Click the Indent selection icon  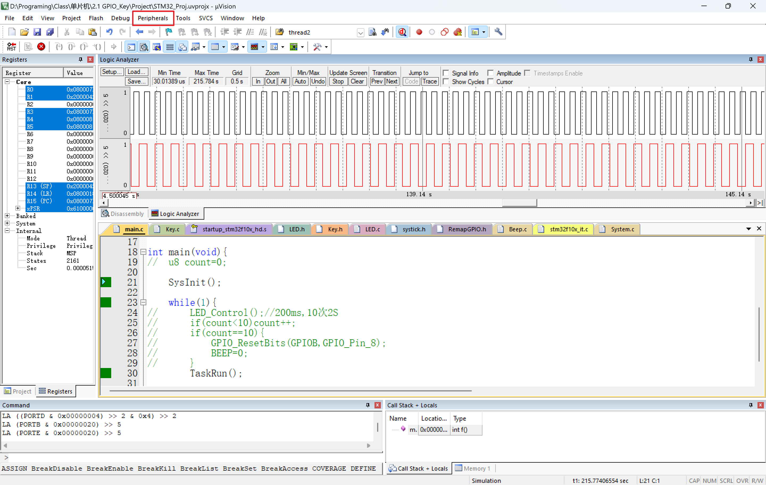[224, 32]
